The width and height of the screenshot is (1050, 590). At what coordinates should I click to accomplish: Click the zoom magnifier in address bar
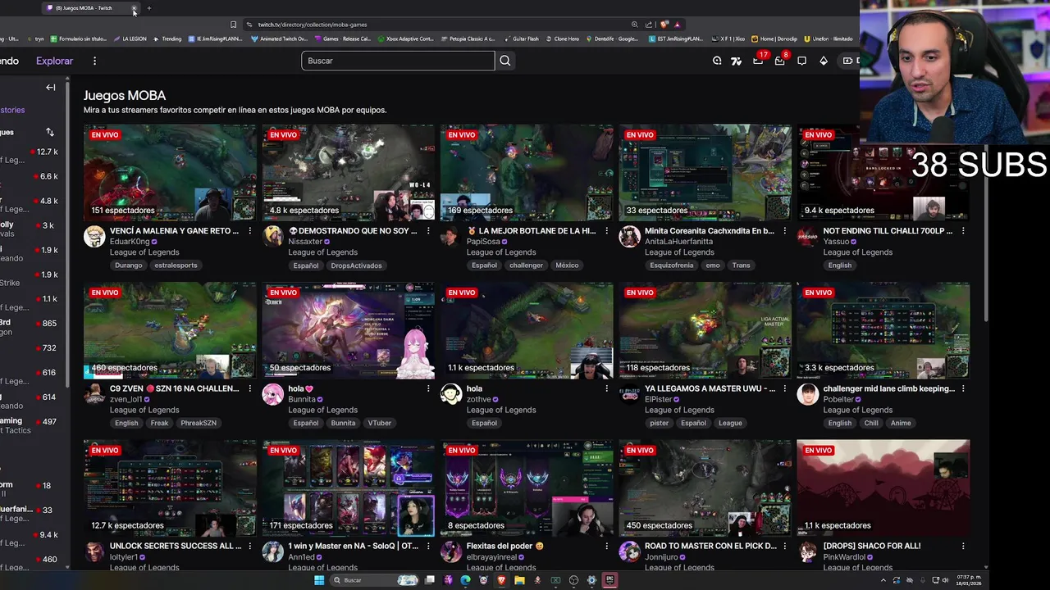[x=634, y=25]
